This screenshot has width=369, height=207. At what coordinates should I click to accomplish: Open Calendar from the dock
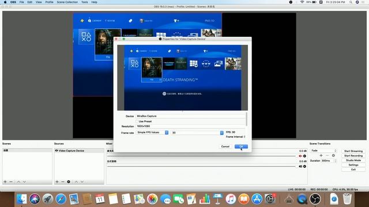pyautogui.click(x=100, y=199)
